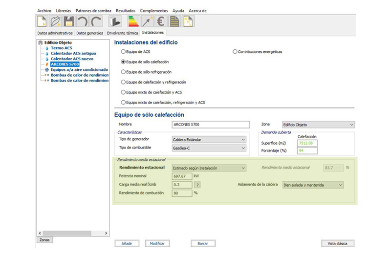Open the Librerías menu
The width and height of the screenshot is (391, 257).
tap(64, 11)
